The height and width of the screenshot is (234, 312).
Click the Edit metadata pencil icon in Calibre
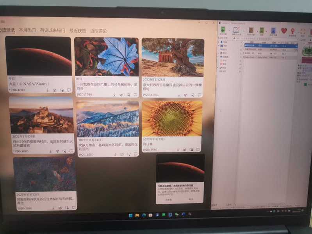click(236, 30)
